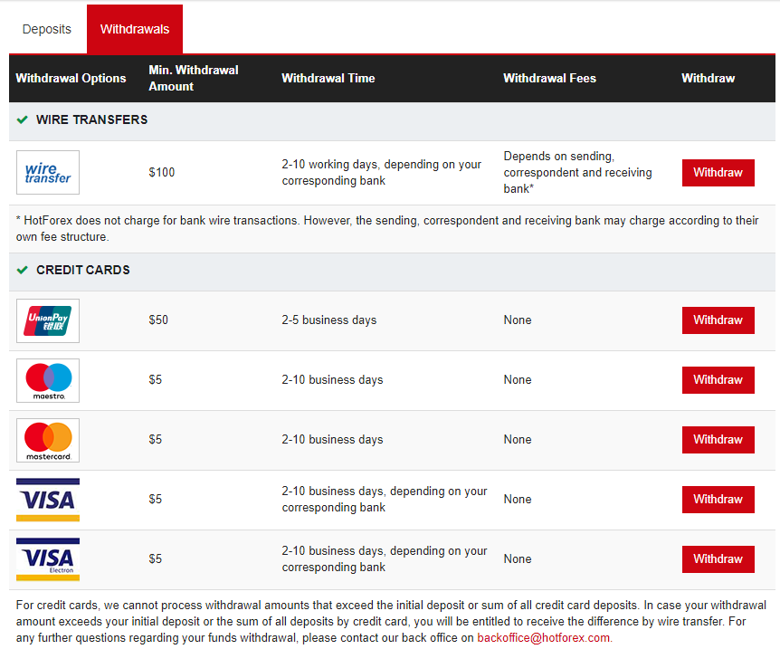Click 'None' fee in Visa Electron row
The image size is (780, 649).
click(x=518, y=558)
